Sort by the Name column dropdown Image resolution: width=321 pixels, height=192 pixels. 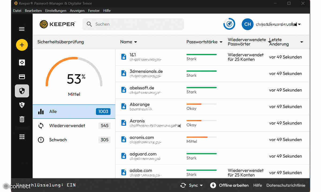click(129, 42)
